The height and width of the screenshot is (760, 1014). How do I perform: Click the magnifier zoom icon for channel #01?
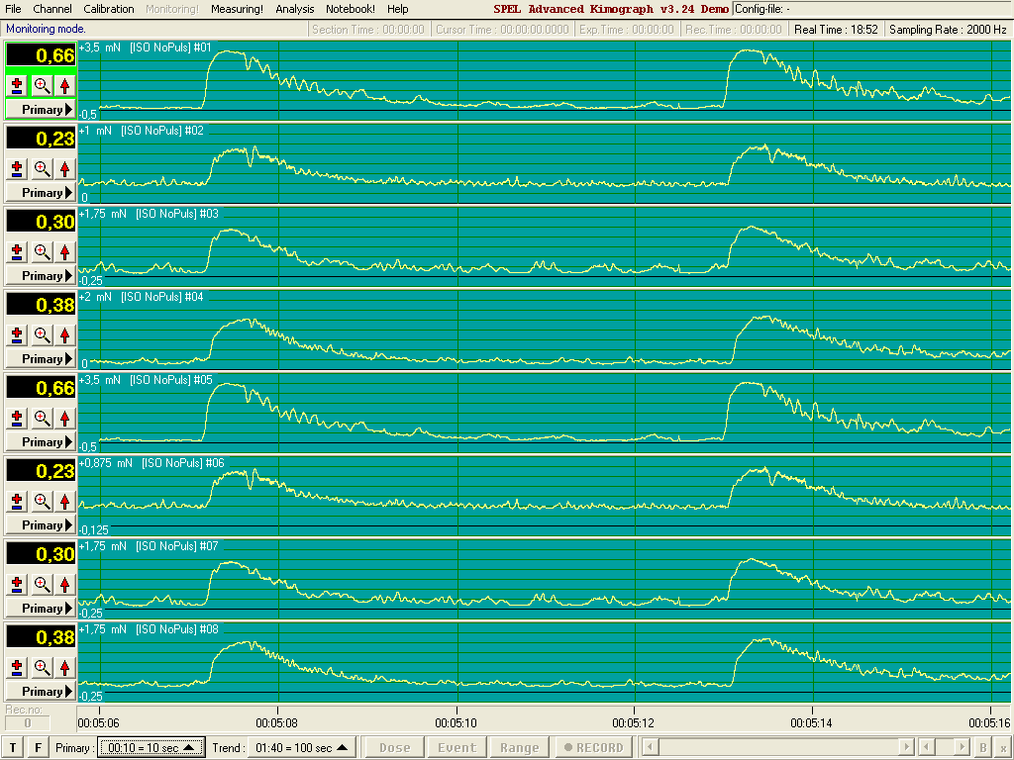click(x=42, y=85)
